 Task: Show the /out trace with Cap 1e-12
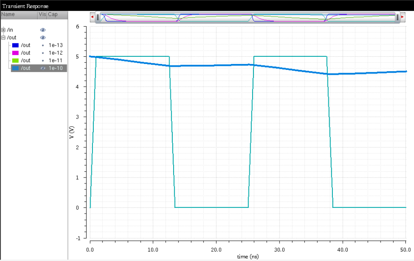click(43, 53)
